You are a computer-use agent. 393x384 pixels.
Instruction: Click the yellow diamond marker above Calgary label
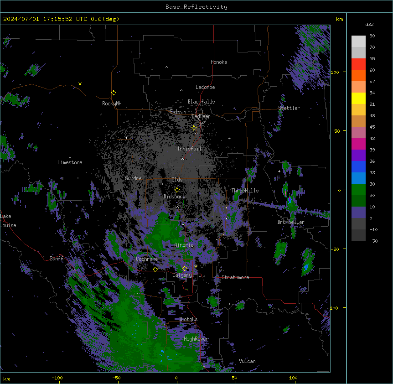point(185,269)
